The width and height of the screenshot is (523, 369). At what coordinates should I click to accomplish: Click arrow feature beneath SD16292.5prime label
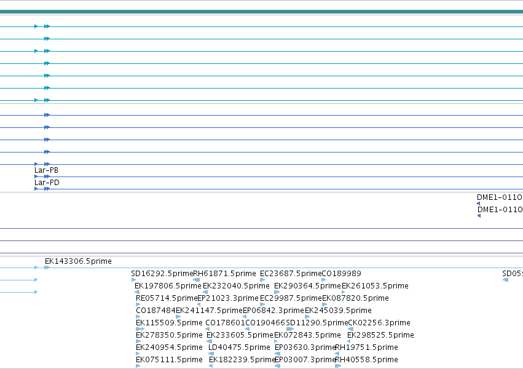(134, 280)
